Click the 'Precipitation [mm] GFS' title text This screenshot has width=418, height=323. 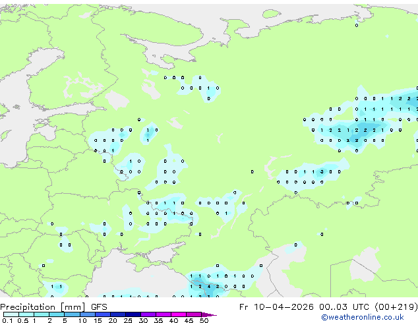coord(53,307)
